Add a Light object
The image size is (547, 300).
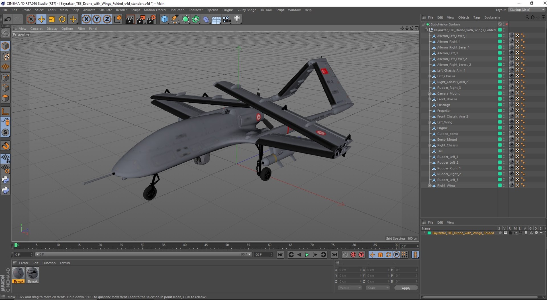[x=237, y=19]
